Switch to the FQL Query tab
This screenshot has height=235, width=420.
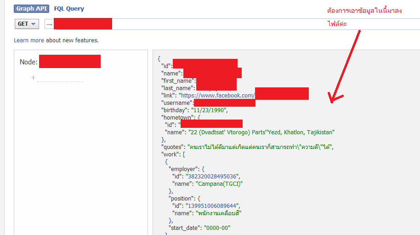[69, 9]
